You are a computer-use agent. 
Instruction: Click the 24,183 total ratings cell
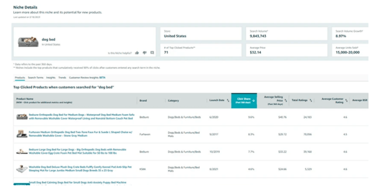point(307,117)
